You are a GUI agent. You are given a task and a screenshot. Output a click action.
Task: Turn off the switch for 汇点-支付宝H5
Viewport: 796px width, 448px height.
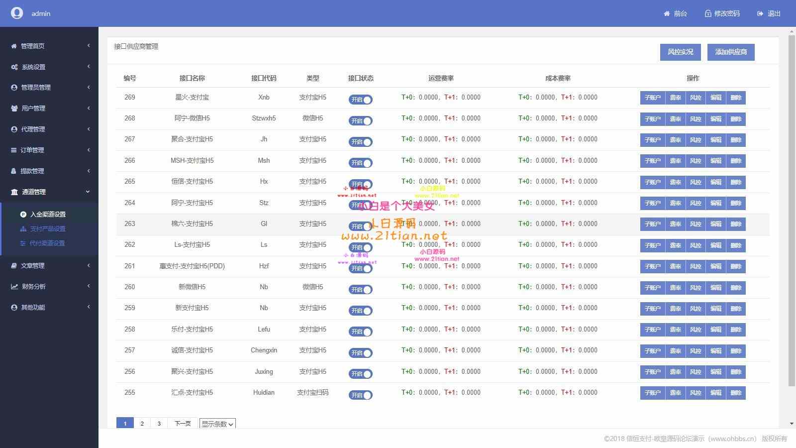[361, 395]
